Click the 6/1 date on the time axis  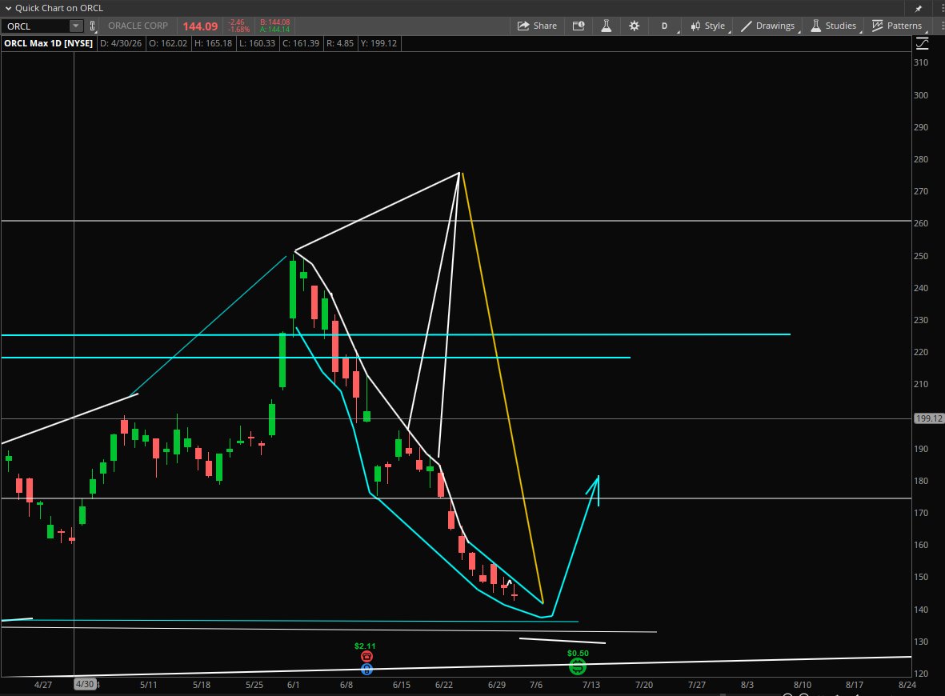tap(294, 685)
